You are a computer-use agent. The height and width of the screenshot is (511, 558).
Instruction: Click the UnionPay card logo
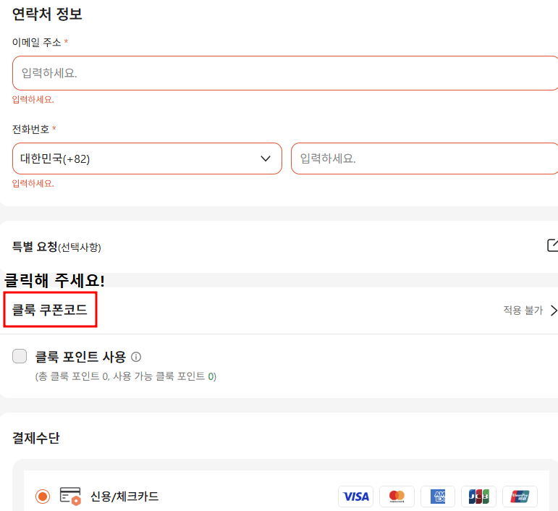point(520,496)
